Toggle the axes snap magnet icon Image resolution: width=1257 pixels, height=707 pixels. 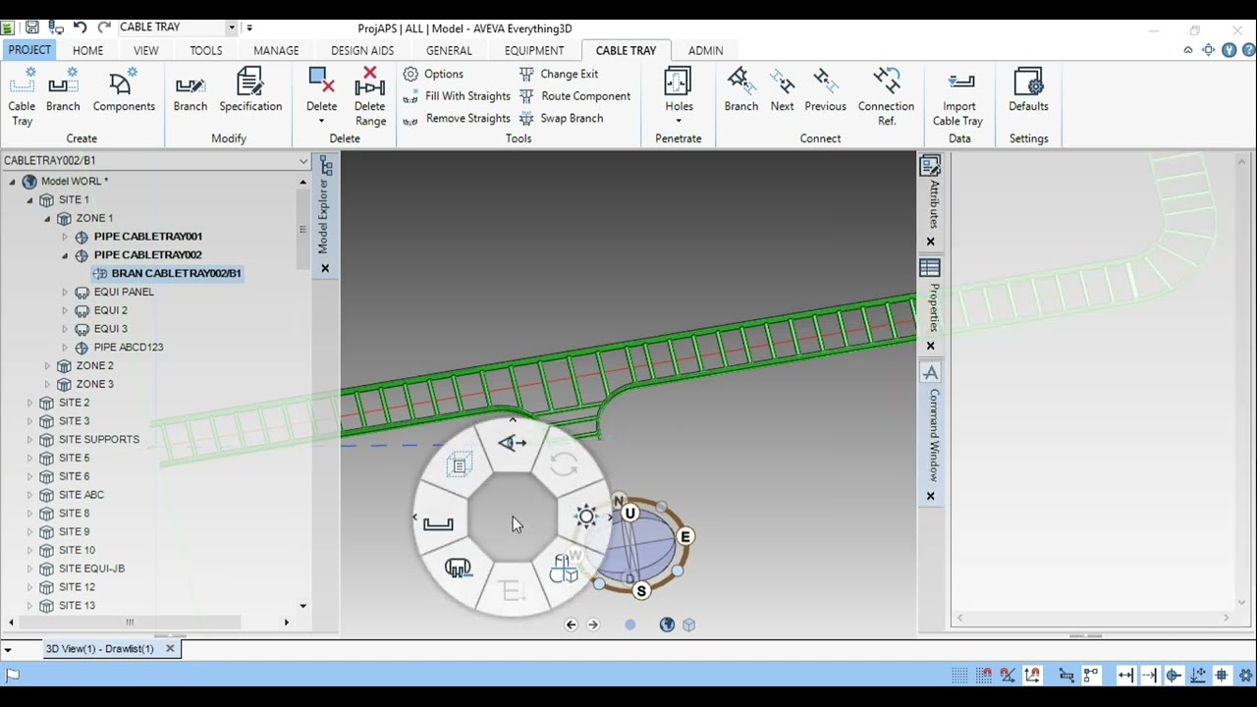(1032, 675)
